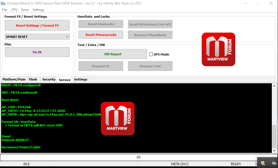Click the 'Format Ok : UserData' log line

19,121
